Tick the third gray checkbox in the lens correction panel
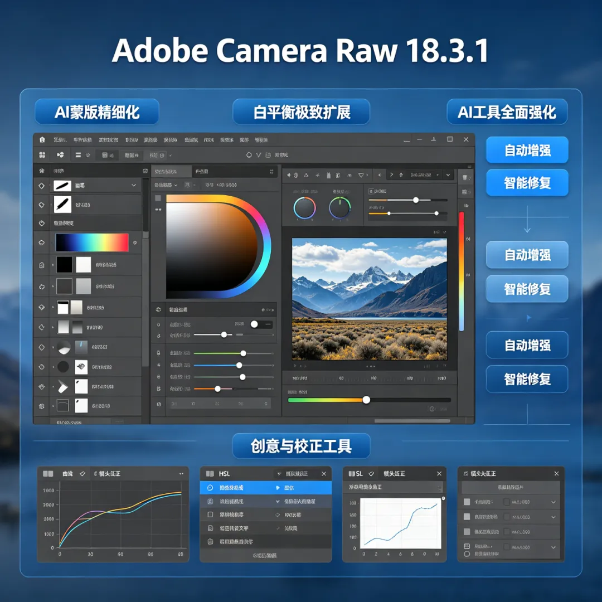The width and height of the screenshot is (602, 602). click(467, 532)
